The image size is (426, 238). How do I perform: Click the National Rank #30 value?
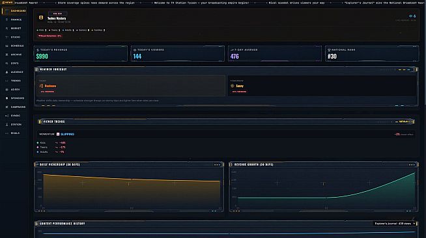[332, 57]
